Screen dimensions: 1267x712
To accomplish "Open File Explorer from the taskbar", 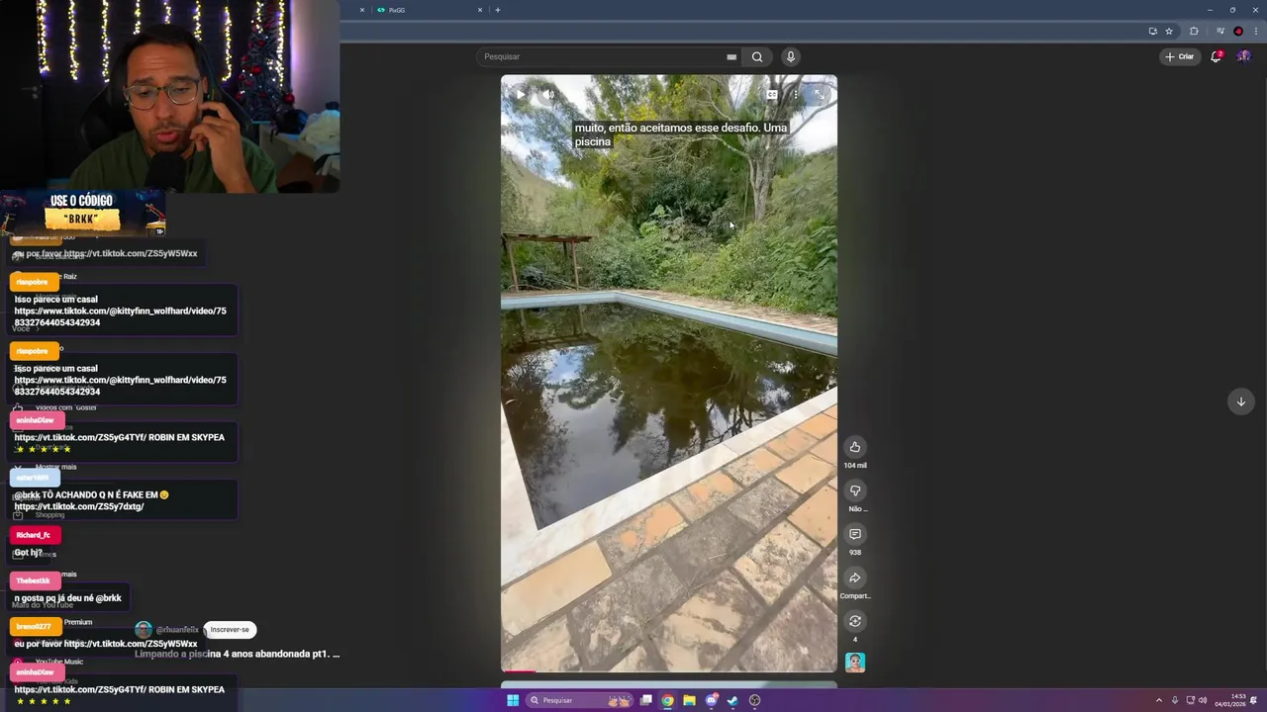I will (x=690, y=700).
